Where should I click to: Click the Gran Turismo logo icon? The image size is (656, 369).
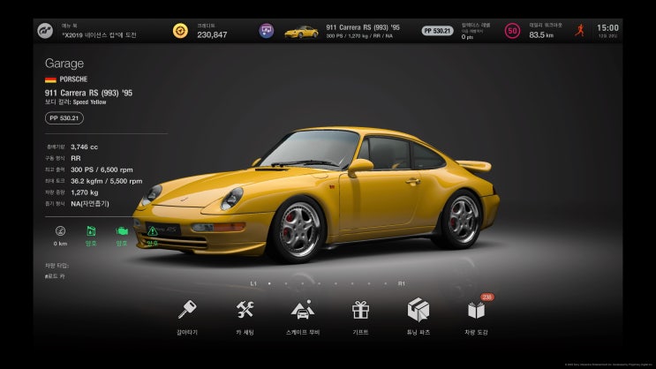[x=45, y=31]
